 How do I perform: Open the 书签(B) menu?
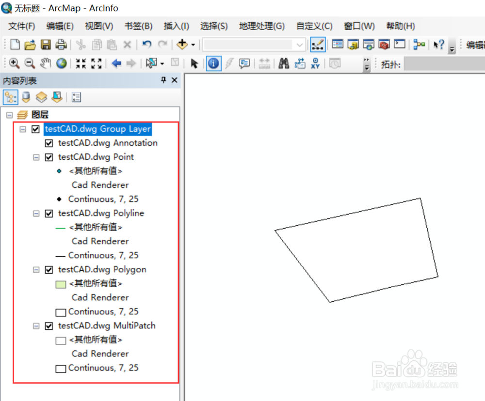[x=138, y=26]
